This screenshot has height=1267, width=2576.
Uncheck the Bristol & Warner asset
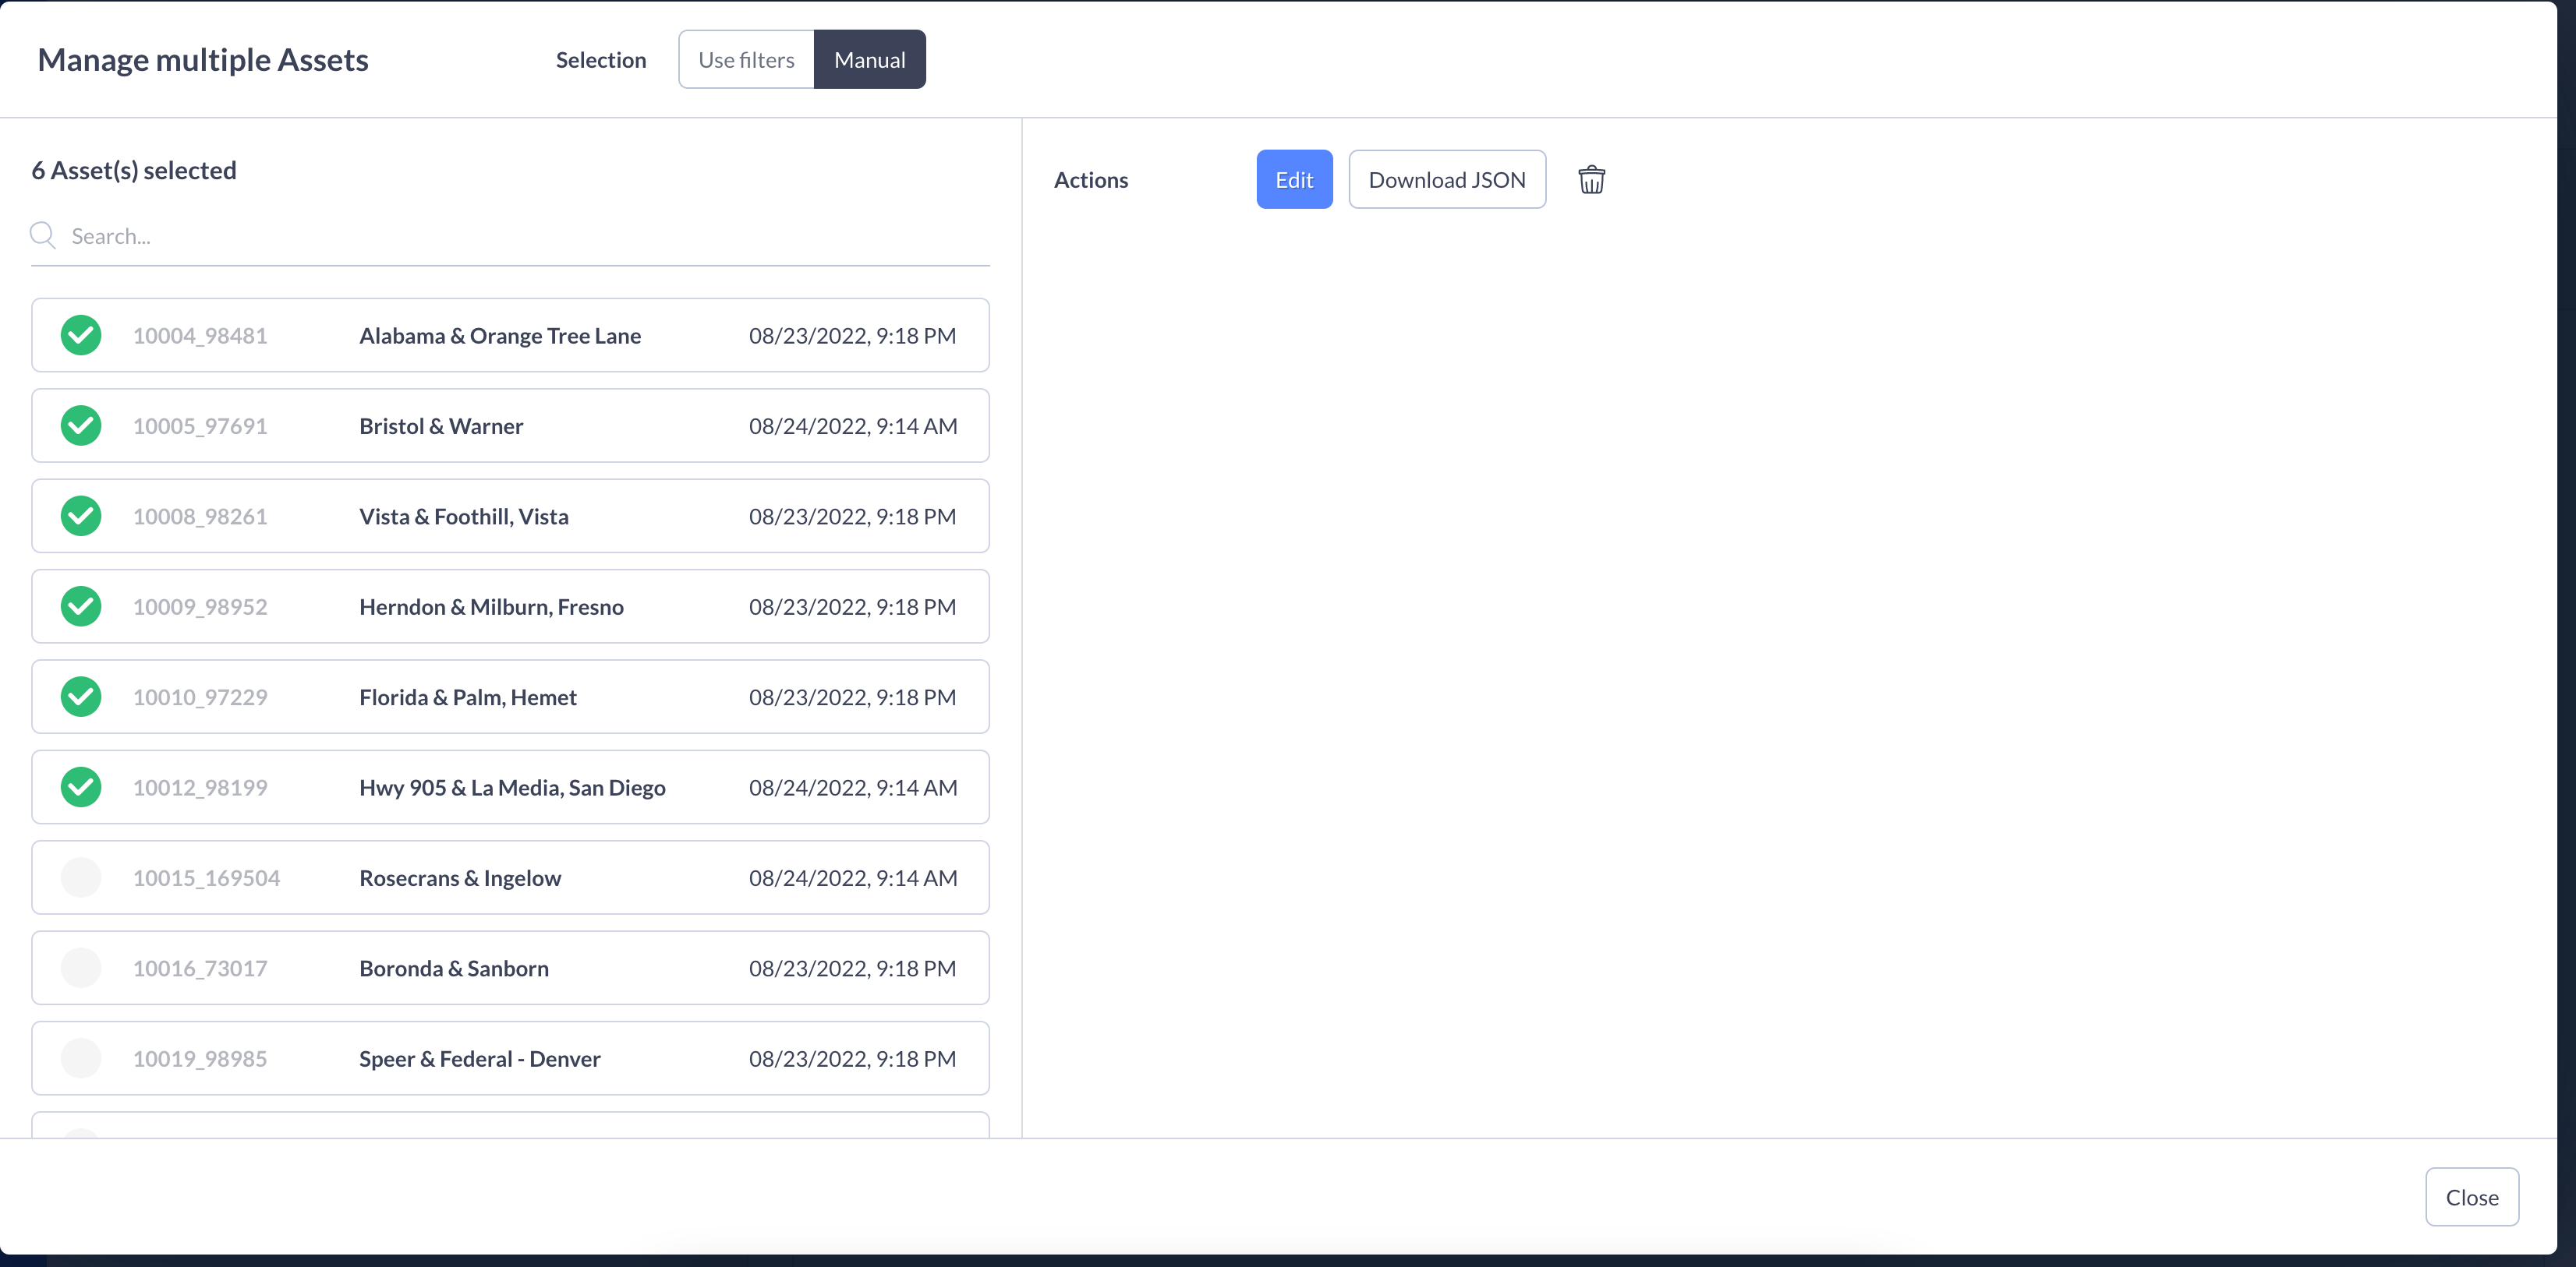81,425
